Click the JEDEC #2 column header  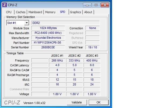(74, 56)
